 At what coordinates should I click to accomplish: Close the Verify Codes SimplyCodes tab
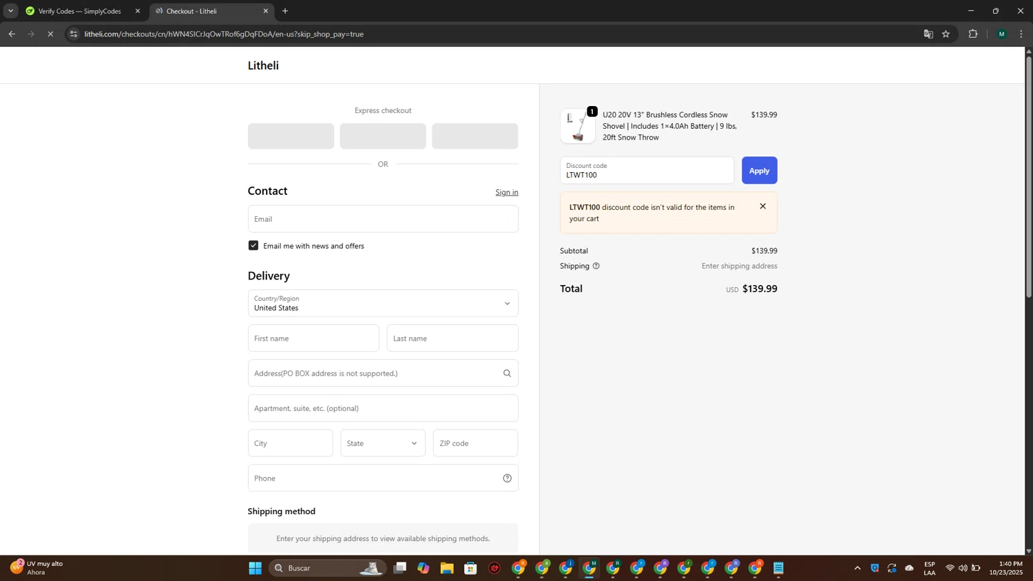pyautogui.click(x=138, y=11)
